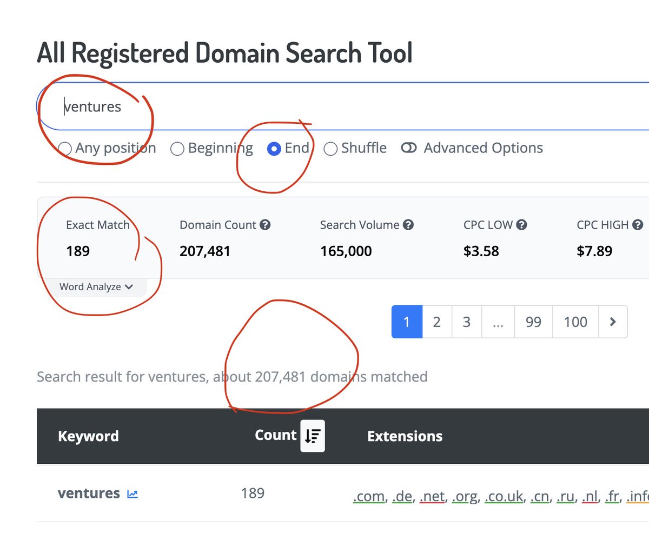
Task: Open the trend chart icon beside ventures
Action: point(133,494)
